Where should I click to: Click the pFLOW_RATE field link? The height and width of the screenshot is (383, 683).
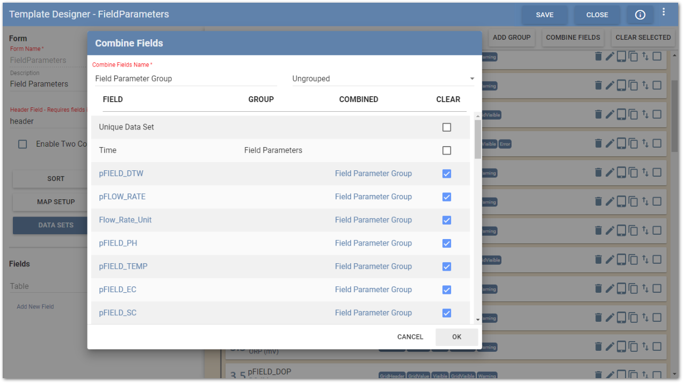coord(122,197)
